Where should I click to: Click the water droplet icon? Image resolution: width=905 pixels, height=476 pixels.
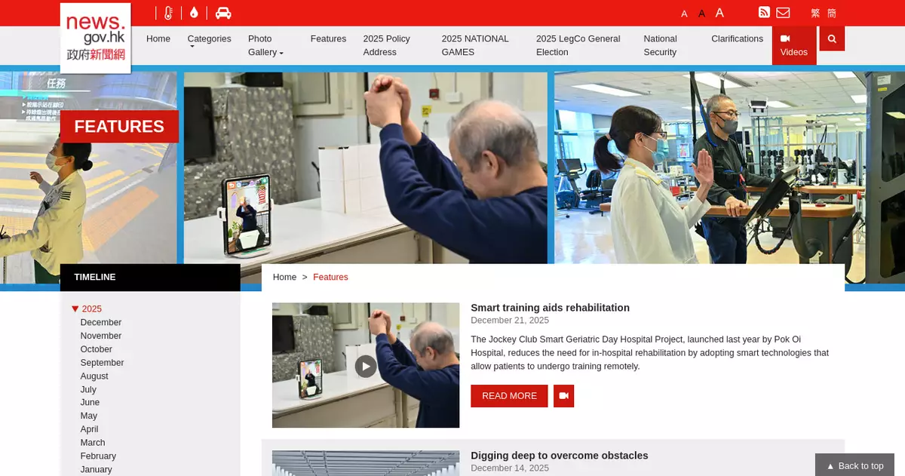194,13
